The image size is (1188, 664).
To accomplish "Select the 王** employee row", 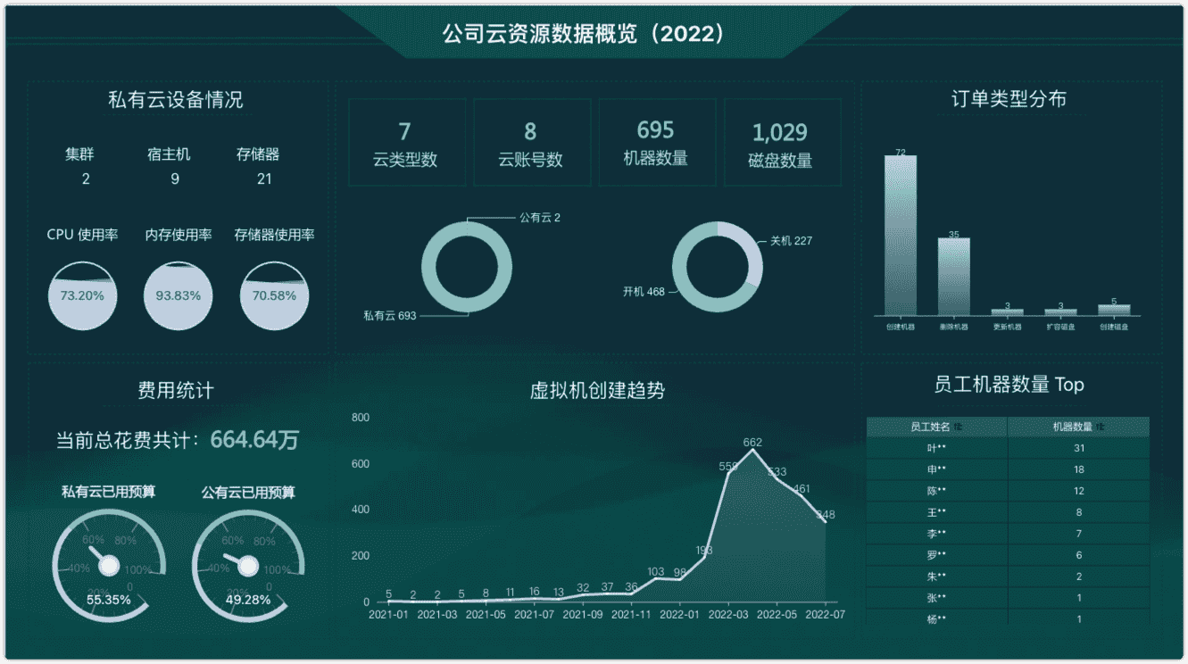I will point(1008,512).
